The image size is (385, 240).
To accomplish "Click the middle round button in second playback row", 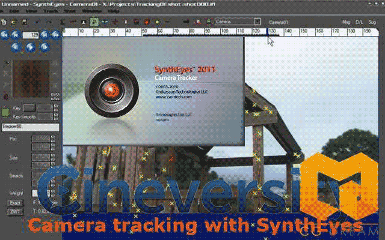I will (30, 47).
